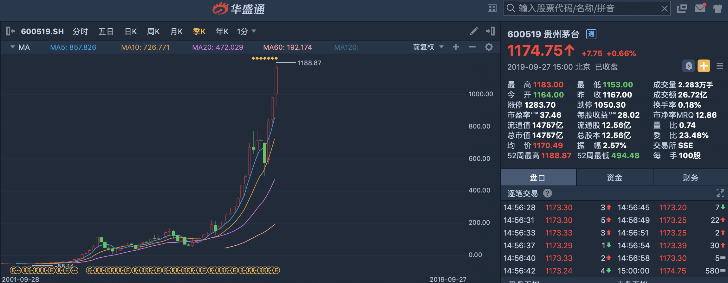Collapse the left panel arrow icon
The image size is (728, 283).
[11, 31]
